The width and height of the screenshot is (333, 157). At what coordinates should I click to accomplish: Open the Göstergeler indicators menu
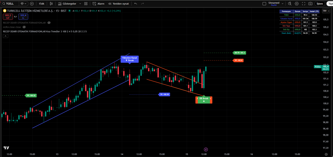pyautogui.click(x=67, y=4)
